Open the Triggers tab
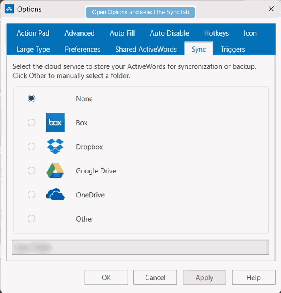281x293 pixels. (x=233, y=49)
